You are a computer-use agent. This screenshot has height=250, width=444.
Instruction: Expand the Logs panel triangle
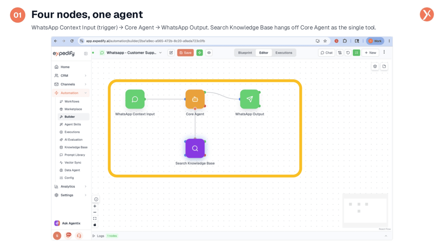click(x=94, y=236)
